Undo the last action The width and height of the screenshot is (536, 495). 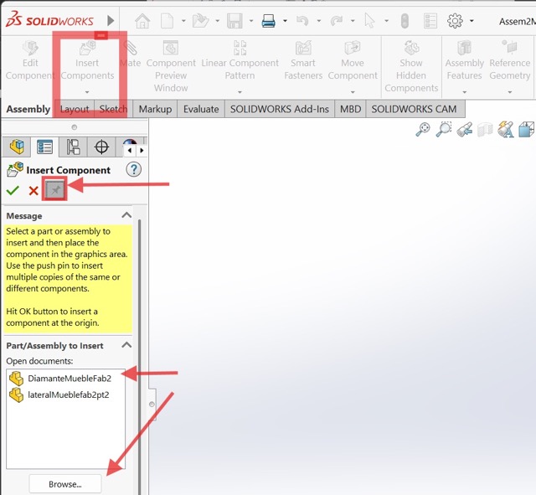(302, 21)
